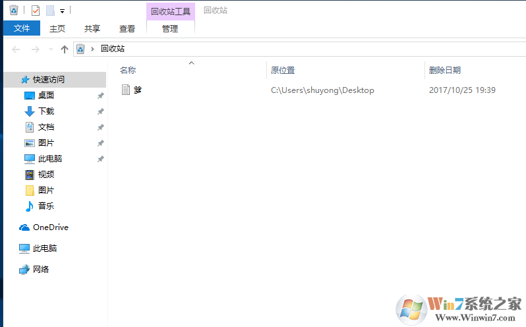Click 回收站 in the address bar
The image size is (526, 327).
(x=113, y=49)
